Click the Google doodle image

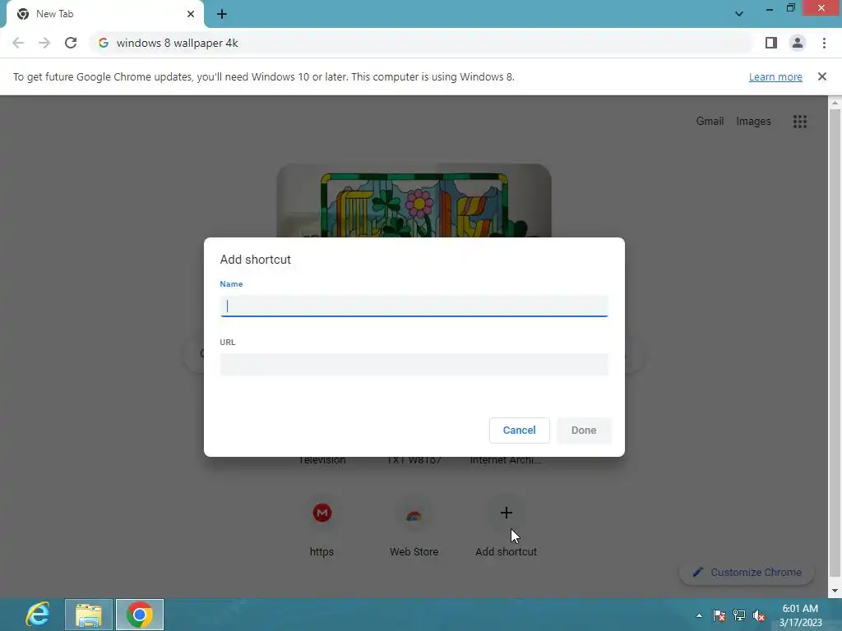(414, 200)
